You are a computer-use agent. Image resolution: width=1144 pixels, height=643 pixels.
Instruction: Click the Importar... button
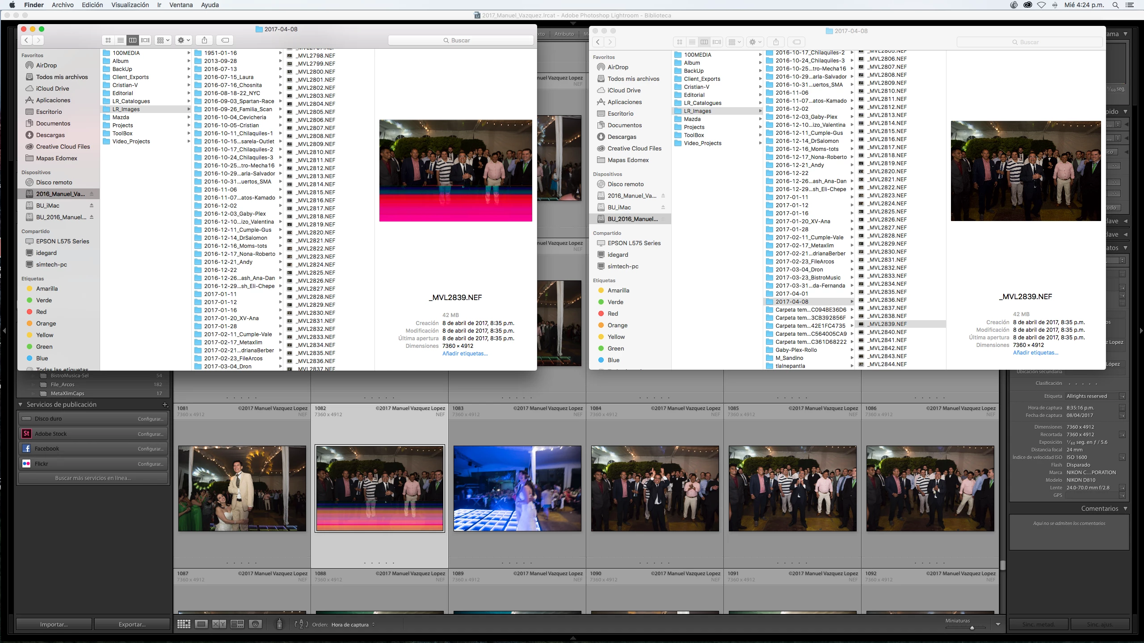pyautogui.click(x=54, y=624)
